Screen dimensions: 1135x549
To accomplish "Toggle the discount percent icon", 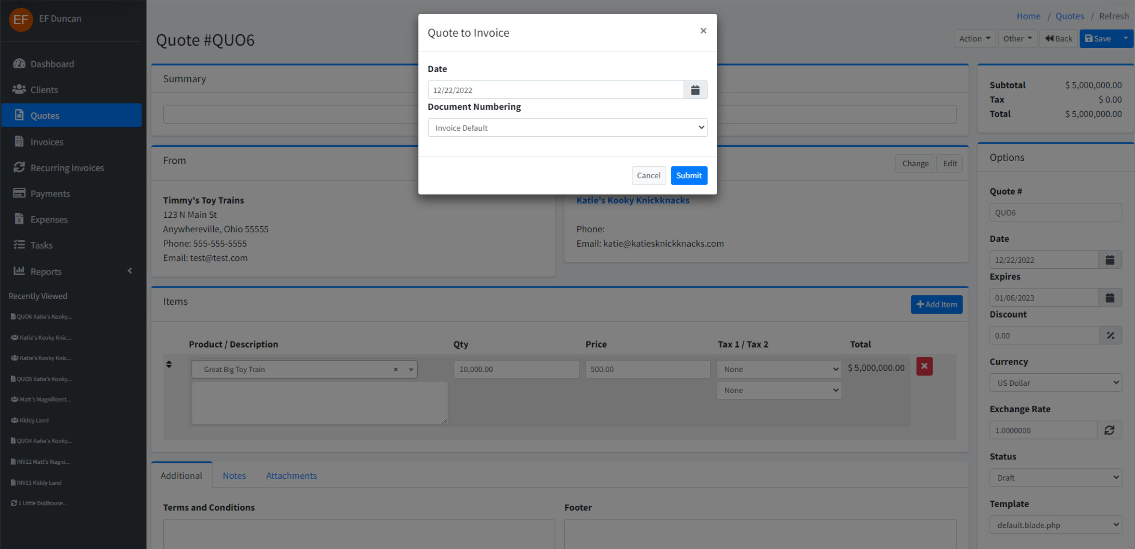I will point(1110,335).
